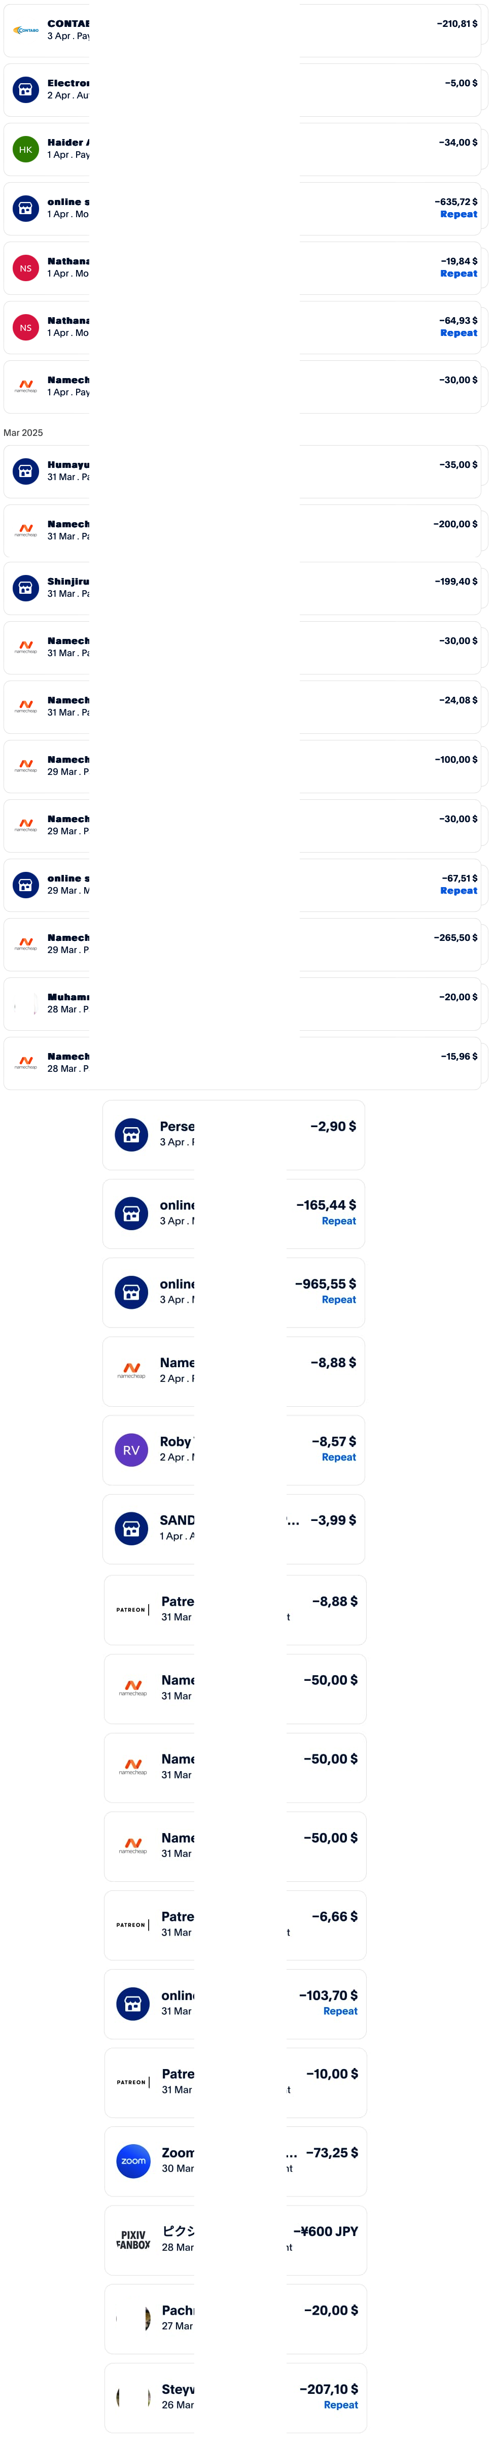This screenshot has height=2438, width=495.
Task: Open the −199,40 $ Shinjiru transaction
Action: [246, 588]
